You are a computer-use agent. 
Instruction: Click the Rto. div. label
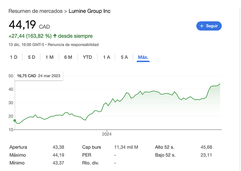[x=90, y=163]
